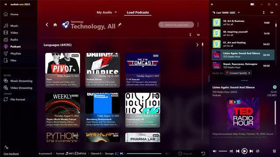Select track 59. Art & Business
The width and height of the screenshot is (280, 157).
point(243,23)
